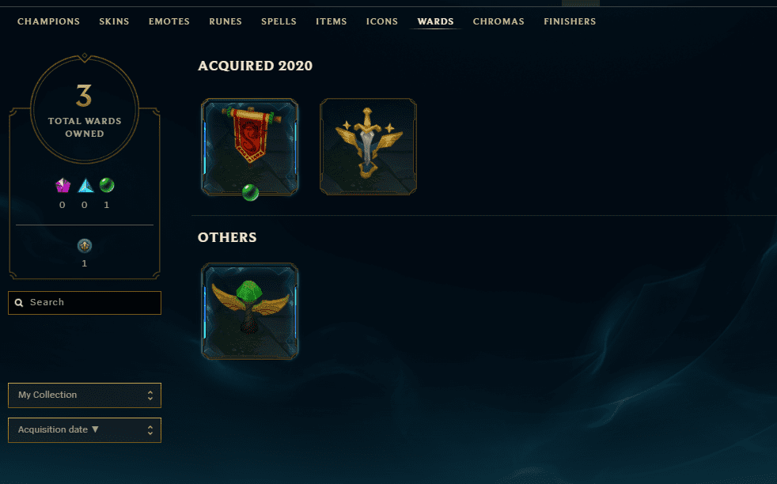Open the Icons tab

pos(382,21)
